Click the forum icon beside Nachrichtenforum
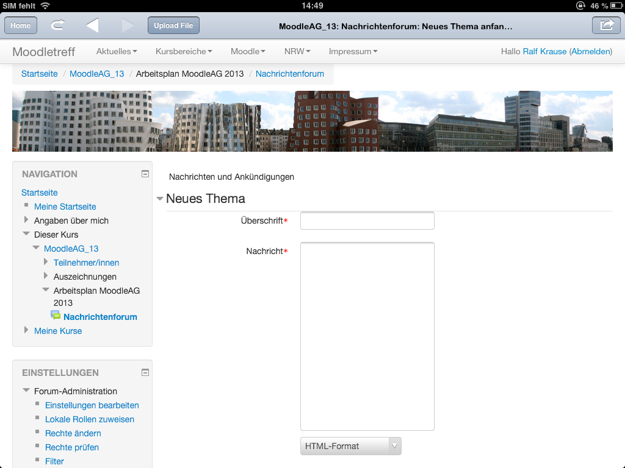The width and height of the screenshot is (625, 468). coord(56,316)
